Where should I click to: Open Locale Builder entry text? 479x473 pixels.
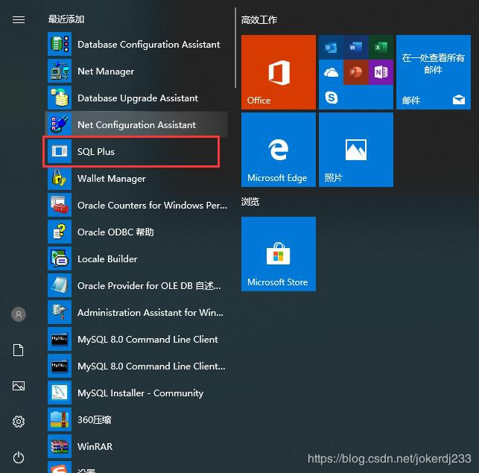pyautogui.click(x=107, y=259)
